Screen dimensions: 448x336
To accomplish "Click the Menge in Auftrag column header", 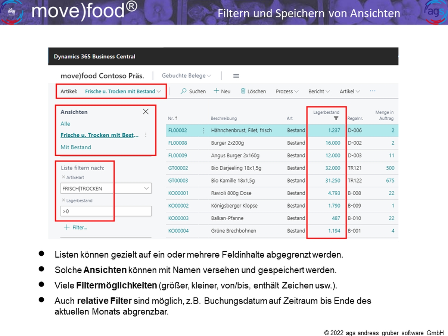I will click(385, 115).
